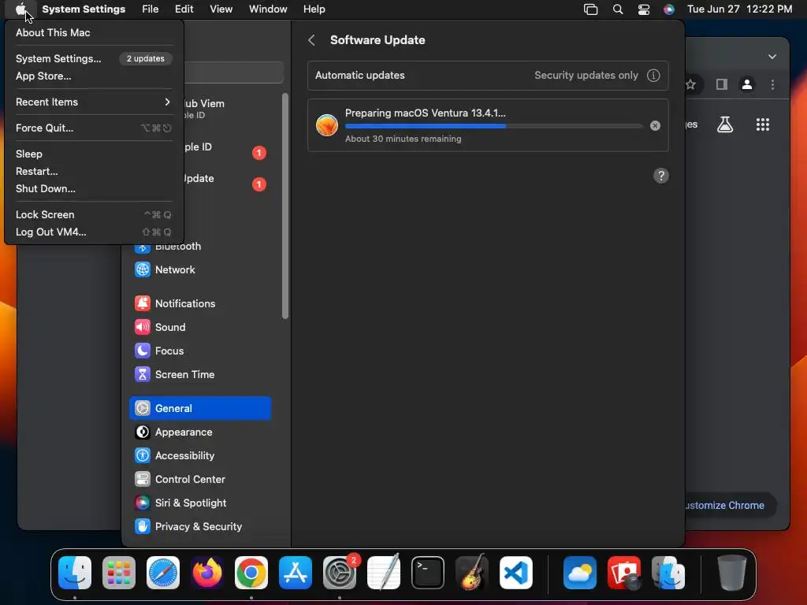Open the Edit menu

184,9
